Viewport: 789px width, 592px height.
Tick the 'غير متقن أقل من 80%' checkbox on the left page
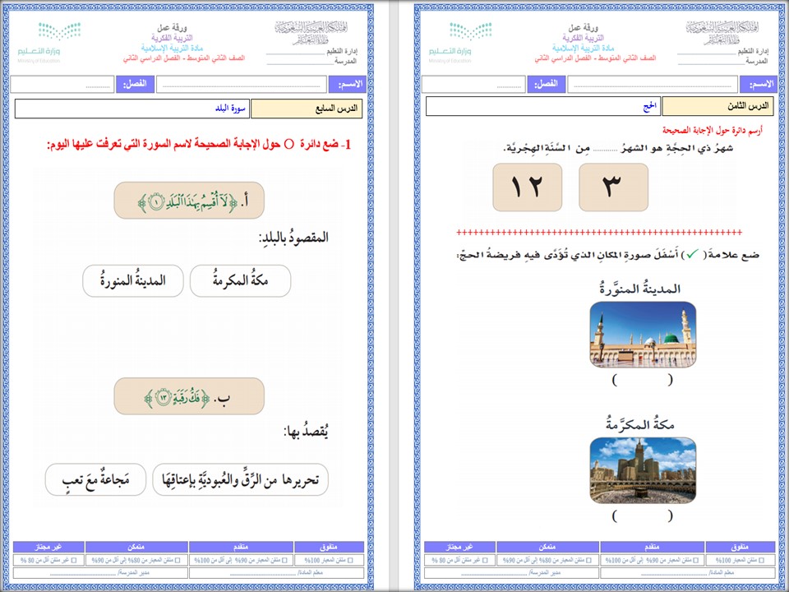(x=74, y=560)
